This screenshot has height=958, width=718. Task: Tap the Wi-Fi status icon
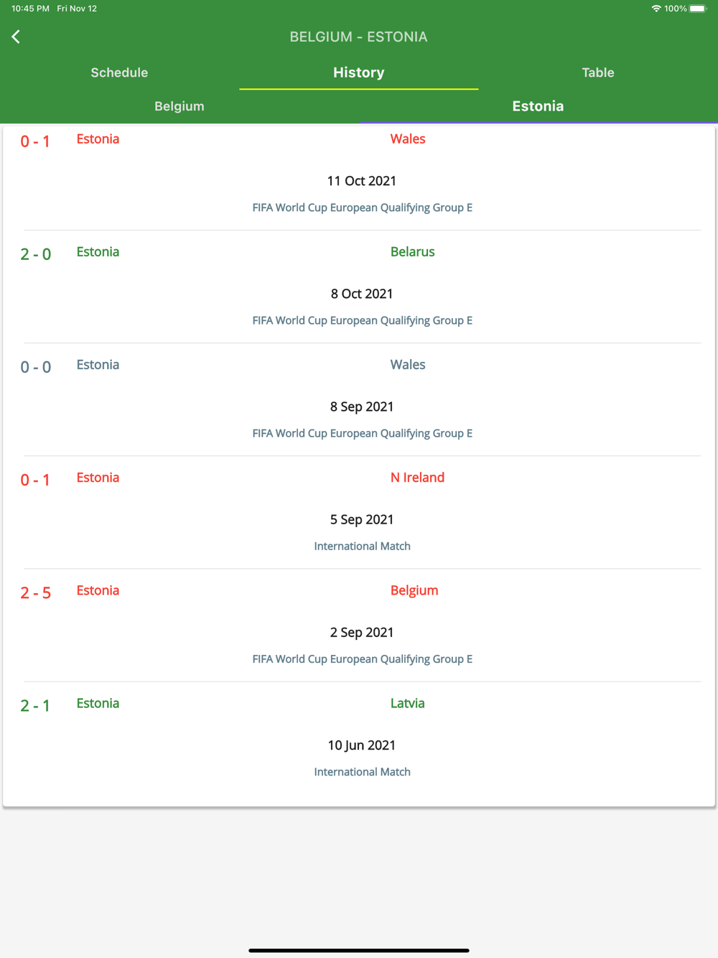(656, 9)
